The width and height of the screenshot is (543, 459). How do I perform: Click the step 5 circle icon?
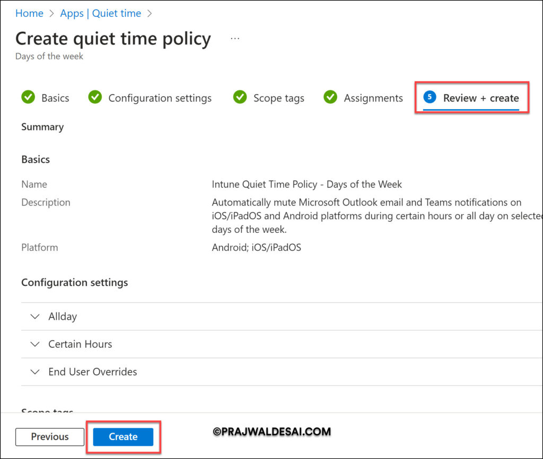pos(430,97)
